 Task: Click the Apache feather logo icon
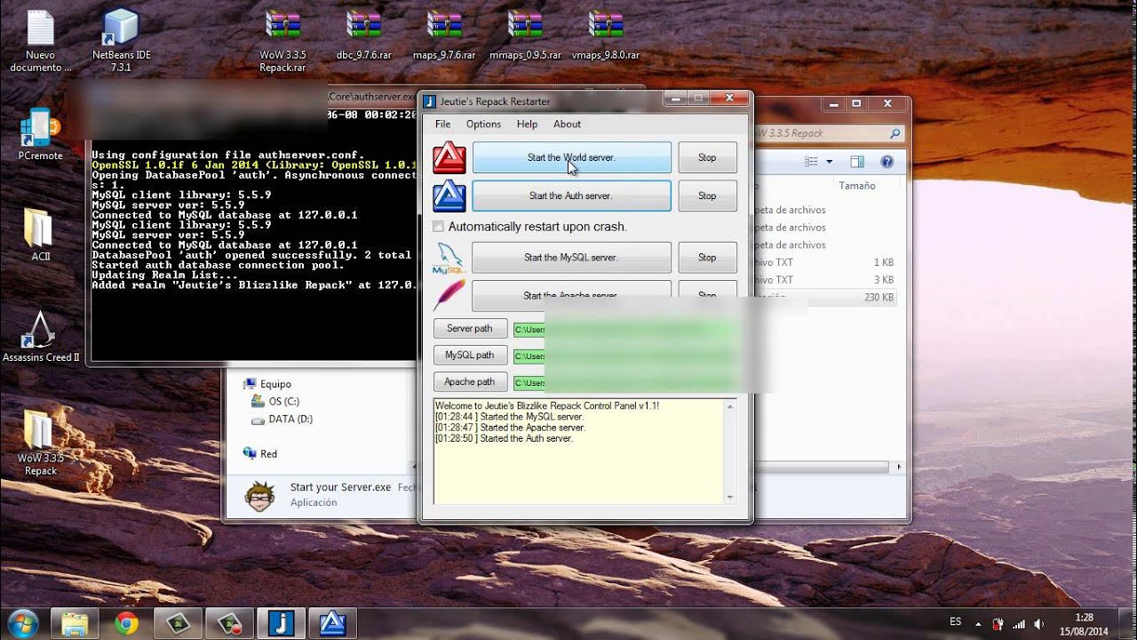449,294
